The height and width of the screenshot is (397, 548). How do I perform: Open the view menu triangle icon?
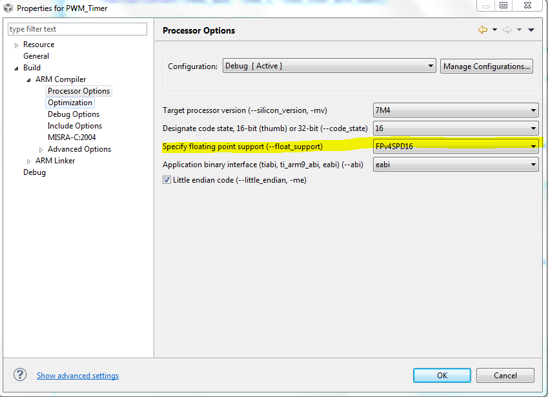[531, 30]
